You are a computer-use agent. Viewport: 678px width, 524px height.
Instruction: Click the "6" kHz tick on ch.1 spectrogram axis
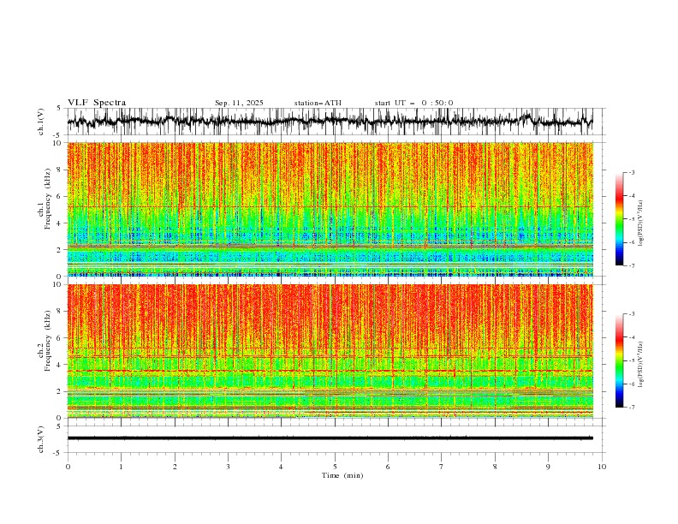pos(59,196)
